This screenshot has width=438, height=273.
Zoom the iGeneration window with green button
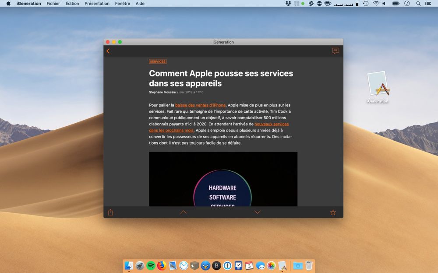pos(120,42)
